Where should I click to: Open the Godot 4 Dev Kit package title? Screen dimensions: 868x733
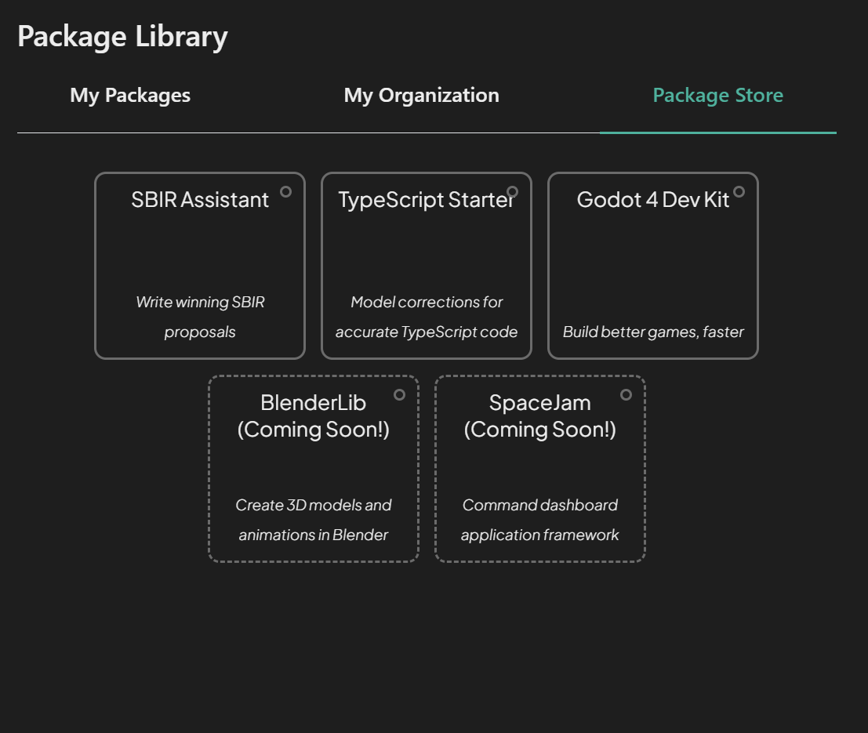pos(652,200)
